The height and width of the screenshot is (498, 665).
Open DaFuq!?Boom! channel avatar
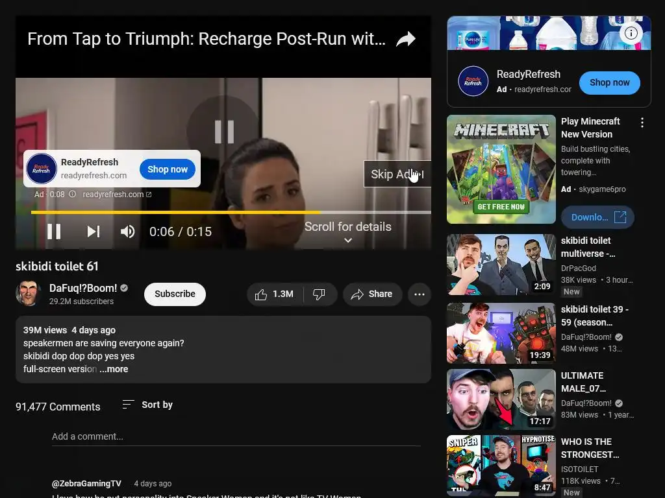click(x=28, y=293)
